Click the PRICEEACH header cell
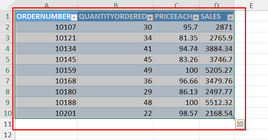The width and height of the screenshot is (268, 140). pyautogui.click(x=176, y=16)
